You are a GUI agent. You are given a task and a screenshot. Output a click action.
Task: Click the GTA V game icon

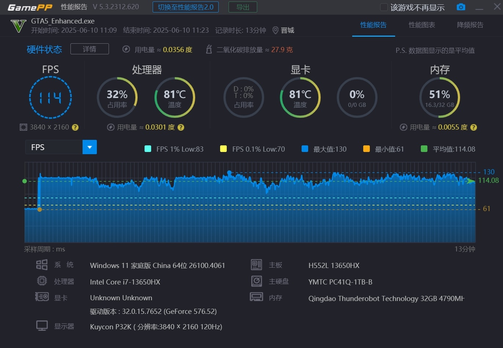tap(18, 26)
